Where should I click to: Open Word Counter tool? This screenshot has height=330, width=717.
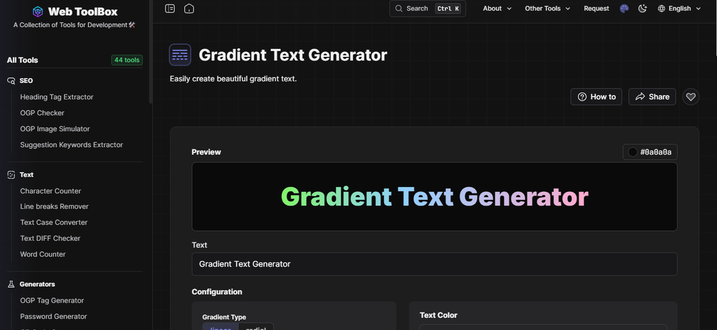43,254
